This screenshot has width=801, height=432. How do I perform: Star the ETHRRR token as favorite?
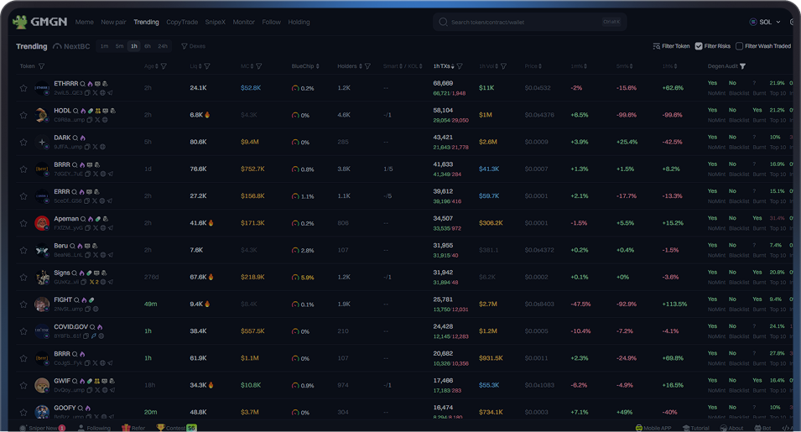pyautogui.click(x=23, y=88)
